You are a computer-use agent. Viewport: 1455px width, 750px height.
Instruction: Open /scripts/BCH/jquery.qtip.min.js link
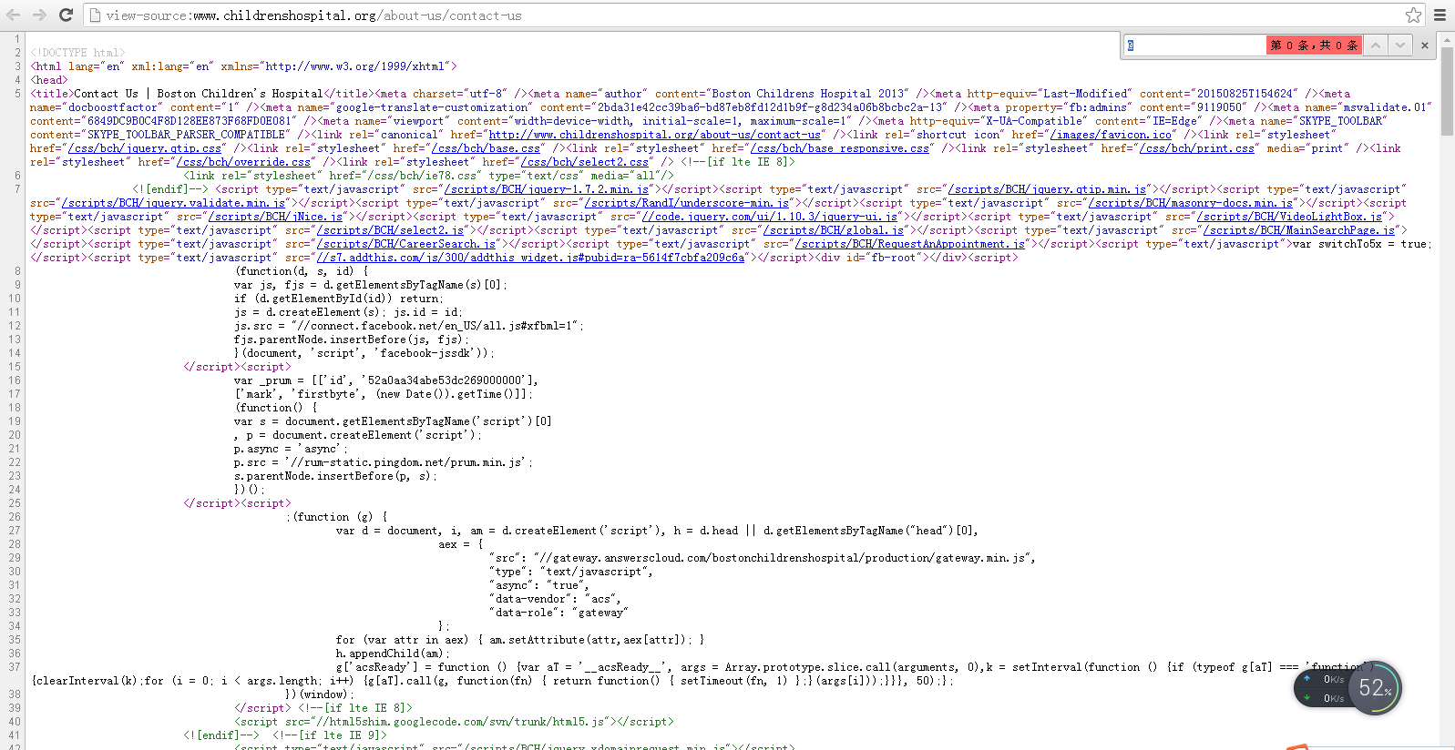point(1048,189)
